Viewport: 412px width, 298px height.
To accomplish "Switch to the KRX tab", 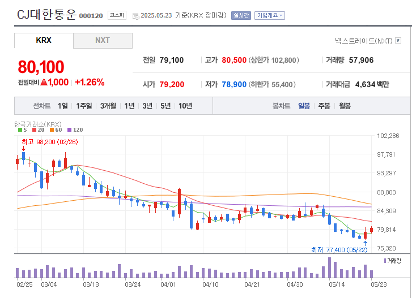I will pos(44,41).
